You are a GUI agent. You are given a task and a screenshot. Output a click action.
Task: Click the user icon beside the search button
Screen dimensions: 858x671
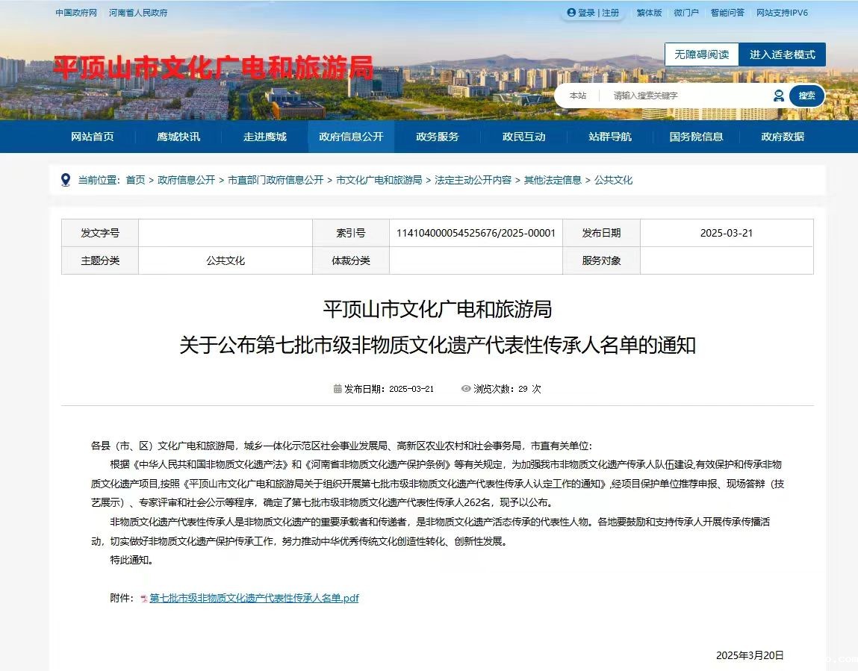pos(777,96)
